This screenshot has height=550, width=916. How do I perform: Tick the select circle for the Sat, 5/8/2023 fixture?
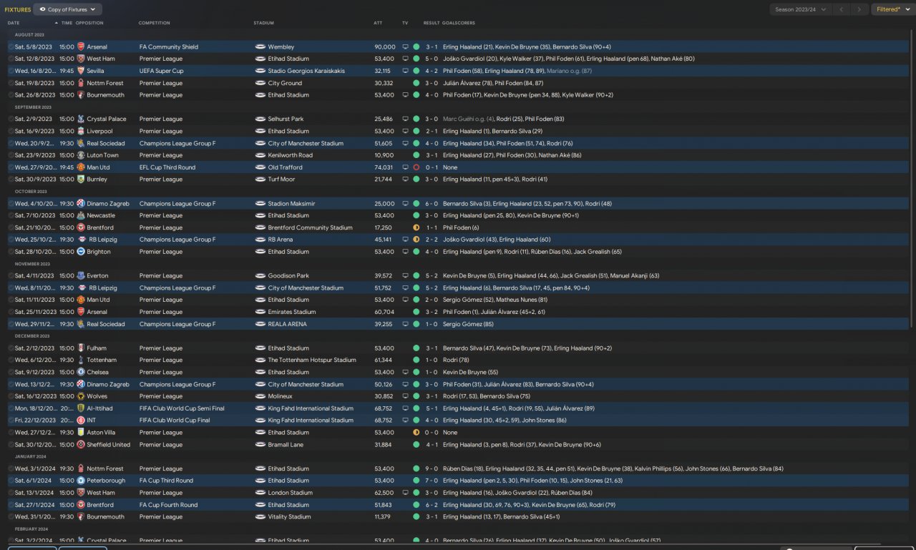coord(11,47)
